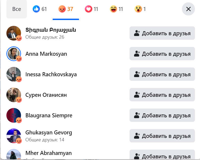Open Ghukasyan Gevorg profile name link

click(49, 133)
